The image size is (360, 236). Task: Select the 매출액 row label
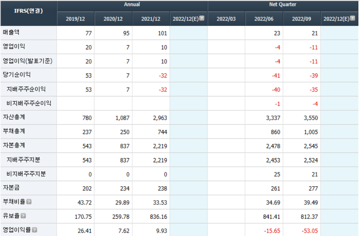pos(11,32)
